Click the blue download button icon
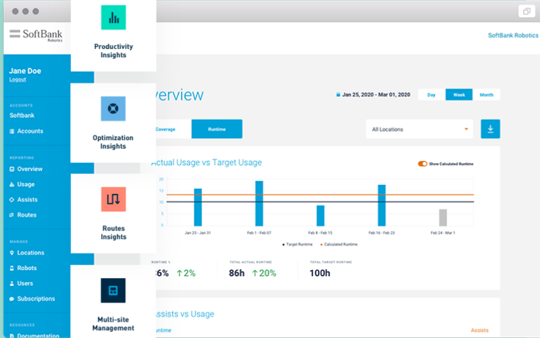540x338 pixels. pyautogui.click(x=490, y=129)
